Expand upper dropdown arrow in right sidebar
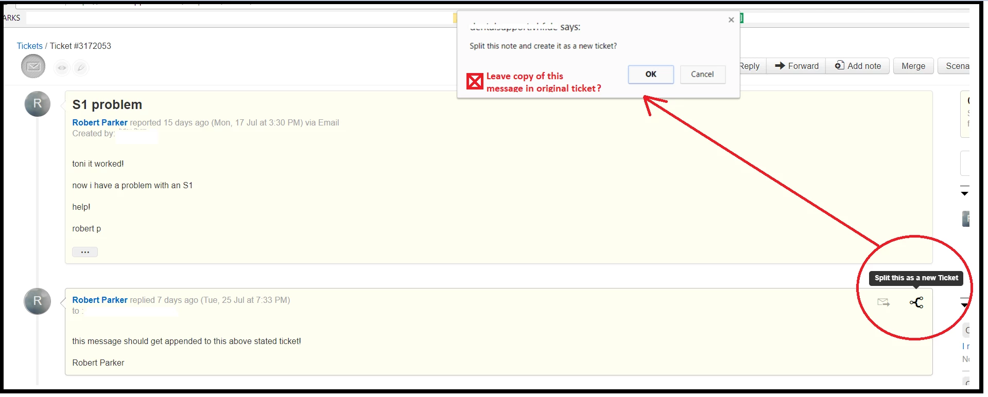This screenshot has width=988, height=397. point(965,193)
